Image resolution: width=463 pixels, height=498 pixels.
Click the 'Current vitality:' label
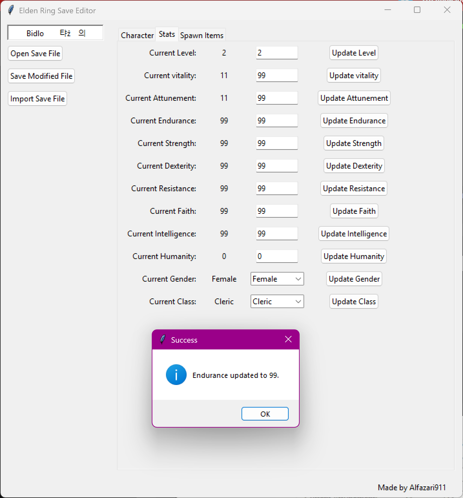point(170,76)
